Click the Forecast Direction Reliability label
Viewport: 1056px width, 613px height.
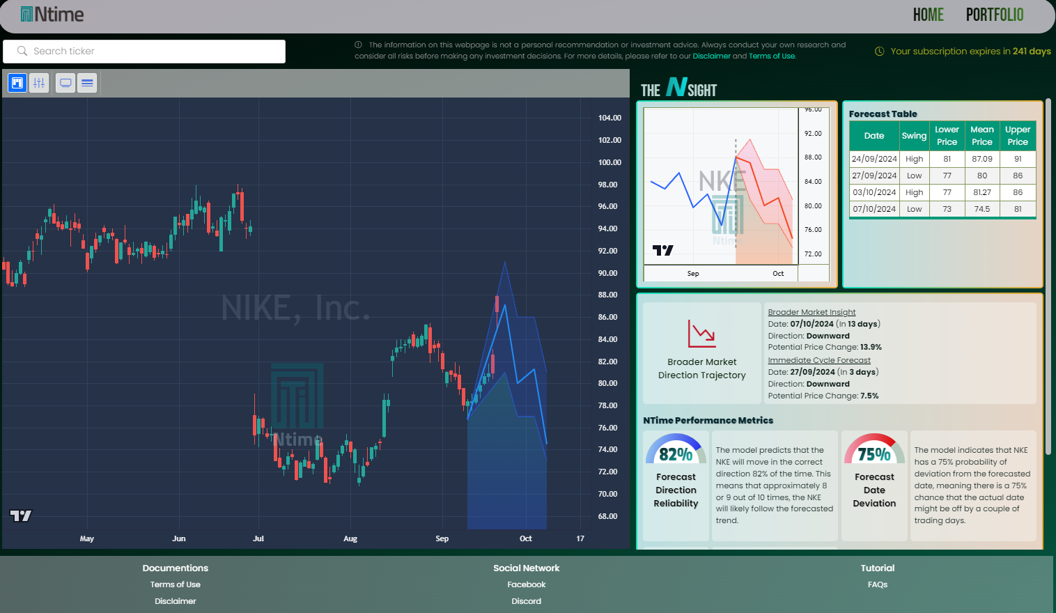pyautogui.click(x=676, y=490)
